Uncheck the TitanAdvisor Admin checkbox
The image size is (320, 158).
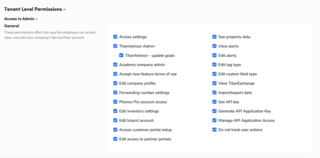pos(115,46)
